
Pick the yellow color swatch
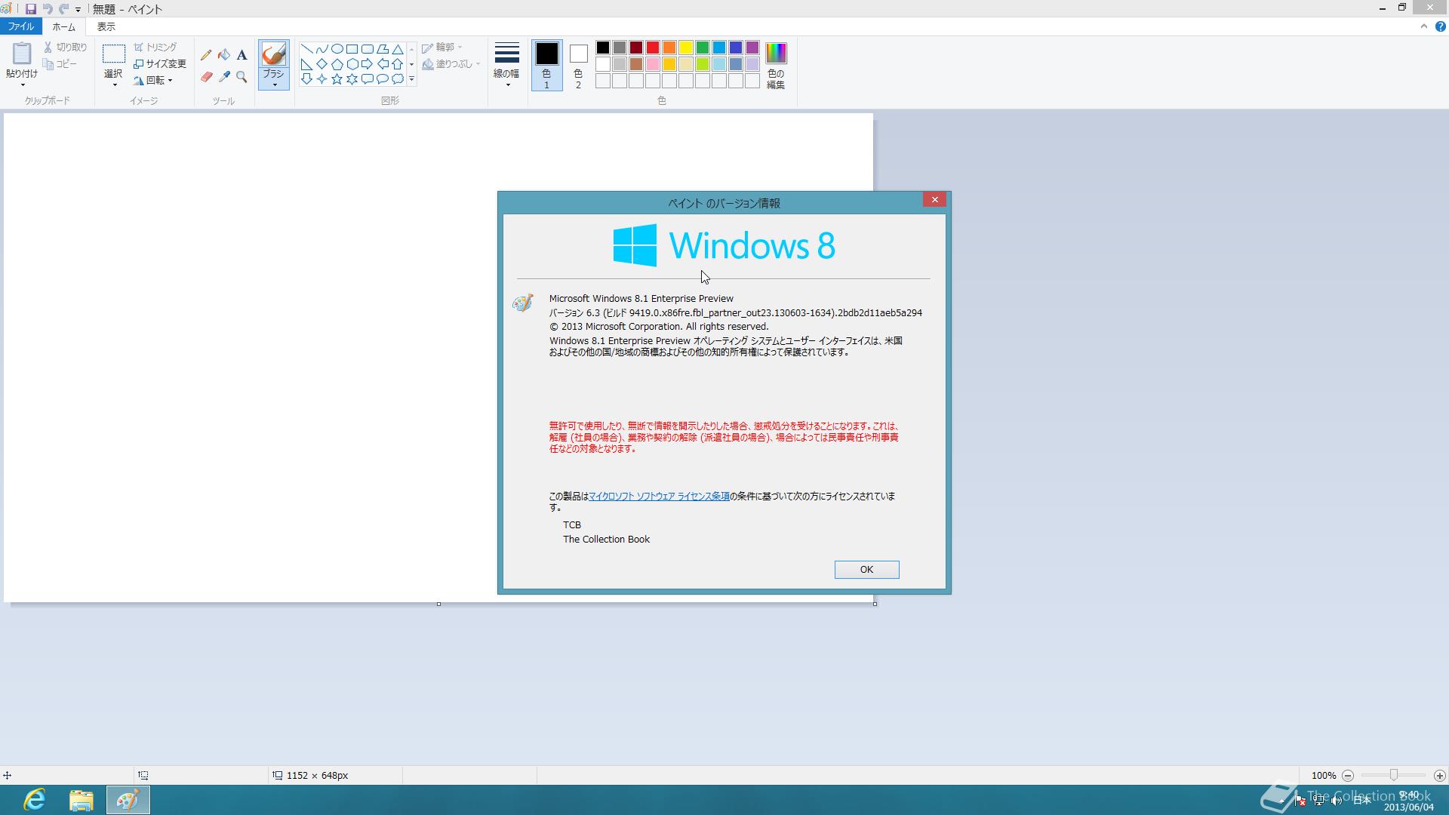click(686, 48)
